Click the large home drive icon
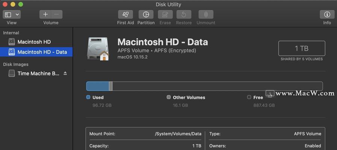The height and width of the screenshot is (150, 337). click(x=98, y=49)
